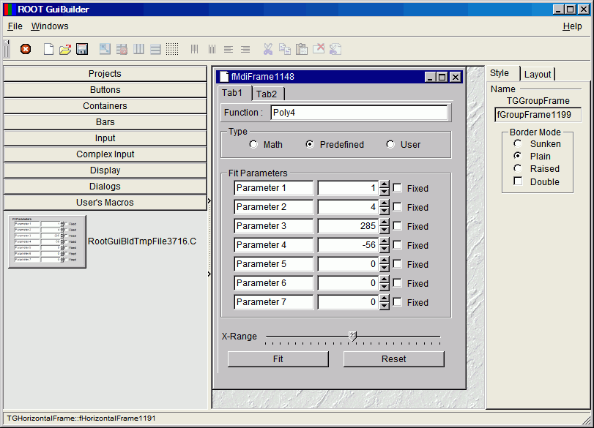
Task: Enable the Double border mode checkbox
Action: (518, 181)
